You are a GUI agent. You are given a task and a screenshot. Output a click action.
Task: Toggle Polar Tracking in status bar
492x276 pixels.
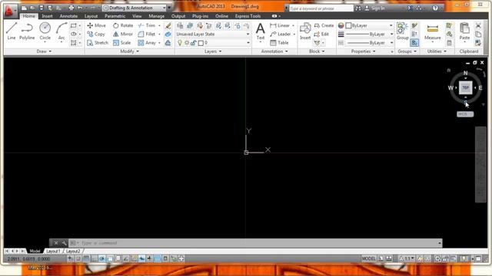point(102,259)
